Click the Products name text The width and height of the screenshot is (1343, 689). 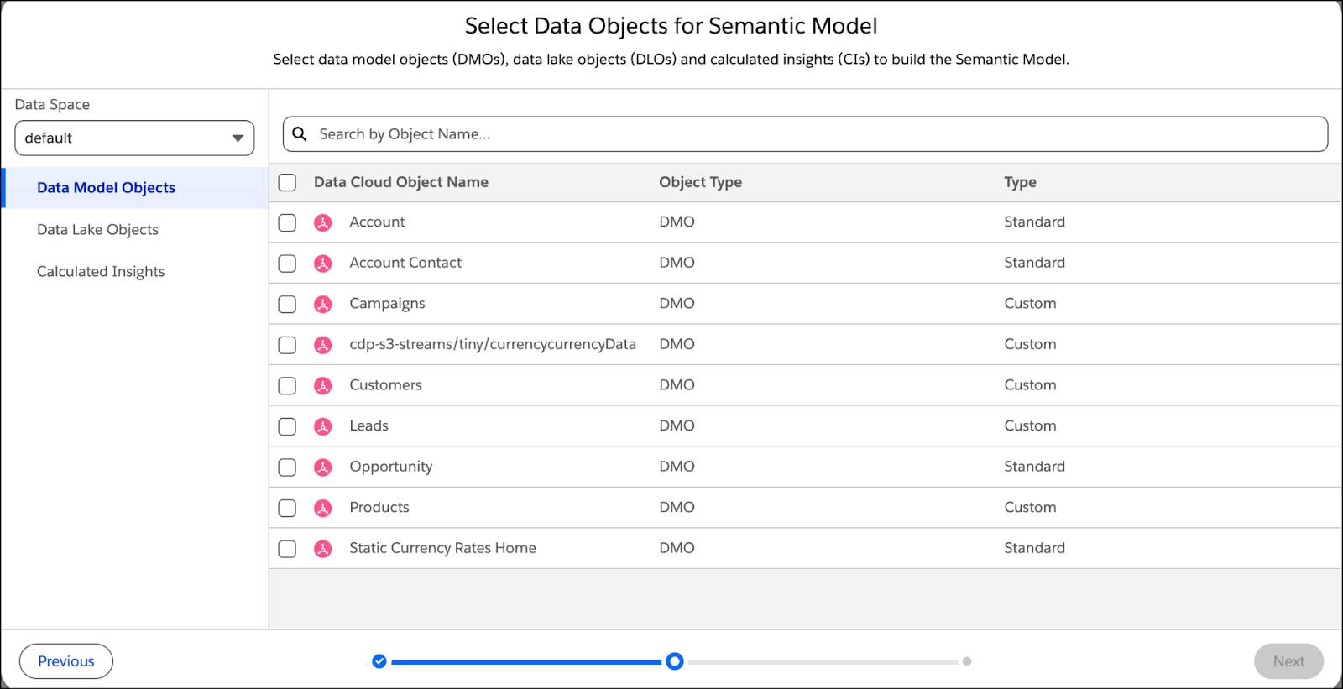coord(379,507)
